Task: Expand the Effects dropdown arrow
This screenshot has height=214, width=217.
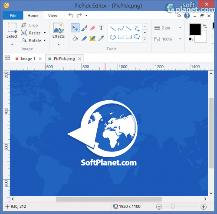Action: tap(59, 44)
